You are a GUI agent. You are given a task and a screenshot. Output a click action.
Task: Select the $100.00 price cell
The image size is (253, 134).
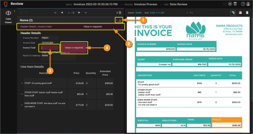tap(76, 83)
